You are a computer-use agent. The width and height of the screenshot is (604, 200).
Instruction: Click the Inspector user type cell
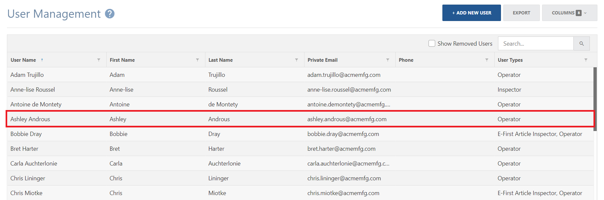pyautogui.click(x=544, y=89)
